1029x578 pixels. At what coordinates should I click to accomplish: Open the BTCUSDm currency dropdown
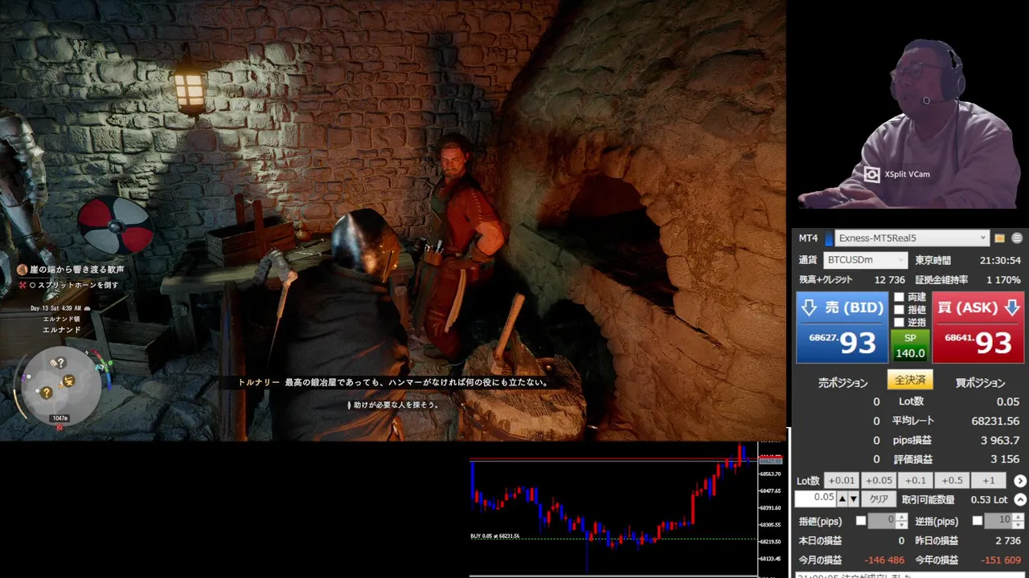pyautogui.click(x=865, y=260)
